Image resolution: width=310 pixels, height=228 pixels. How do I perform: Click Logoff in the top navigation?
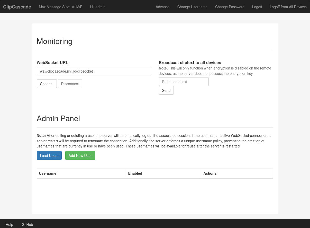(257, 7)
